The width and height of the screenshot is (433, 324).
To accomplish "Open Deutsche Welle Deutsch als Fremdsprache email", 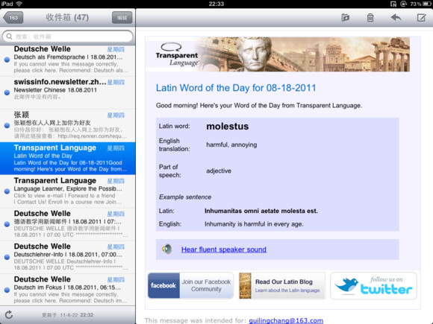I will [68, 60].
